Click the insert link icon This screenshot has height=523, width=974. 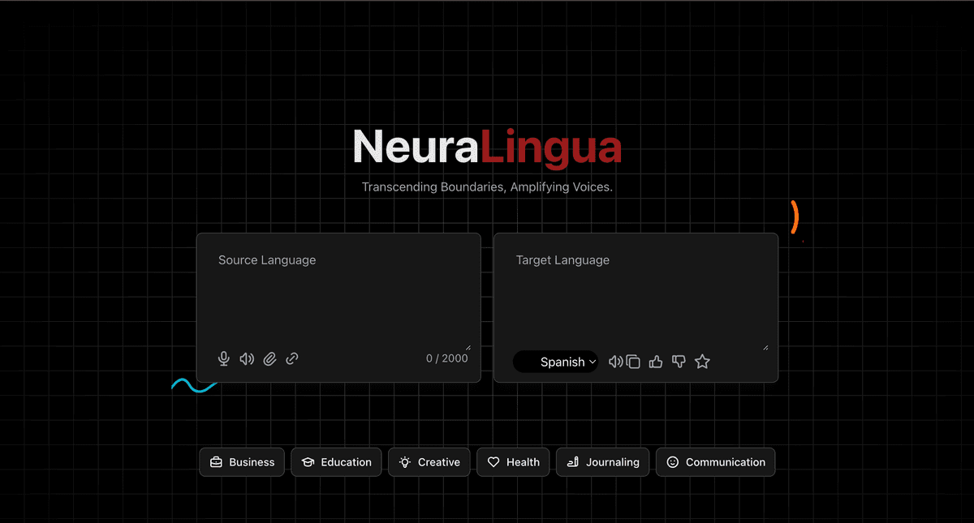291,358
